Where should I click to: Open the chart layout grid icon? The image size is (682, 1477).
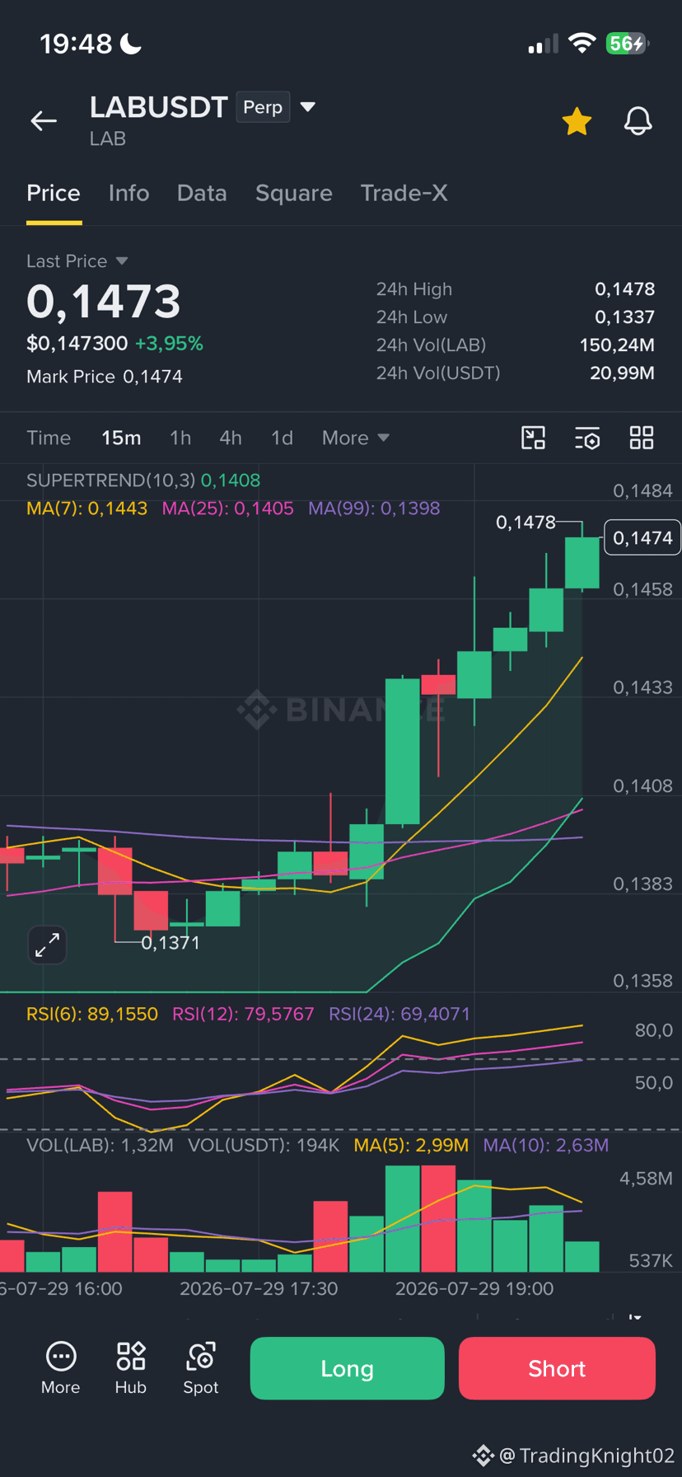click(x=642, y=438)
